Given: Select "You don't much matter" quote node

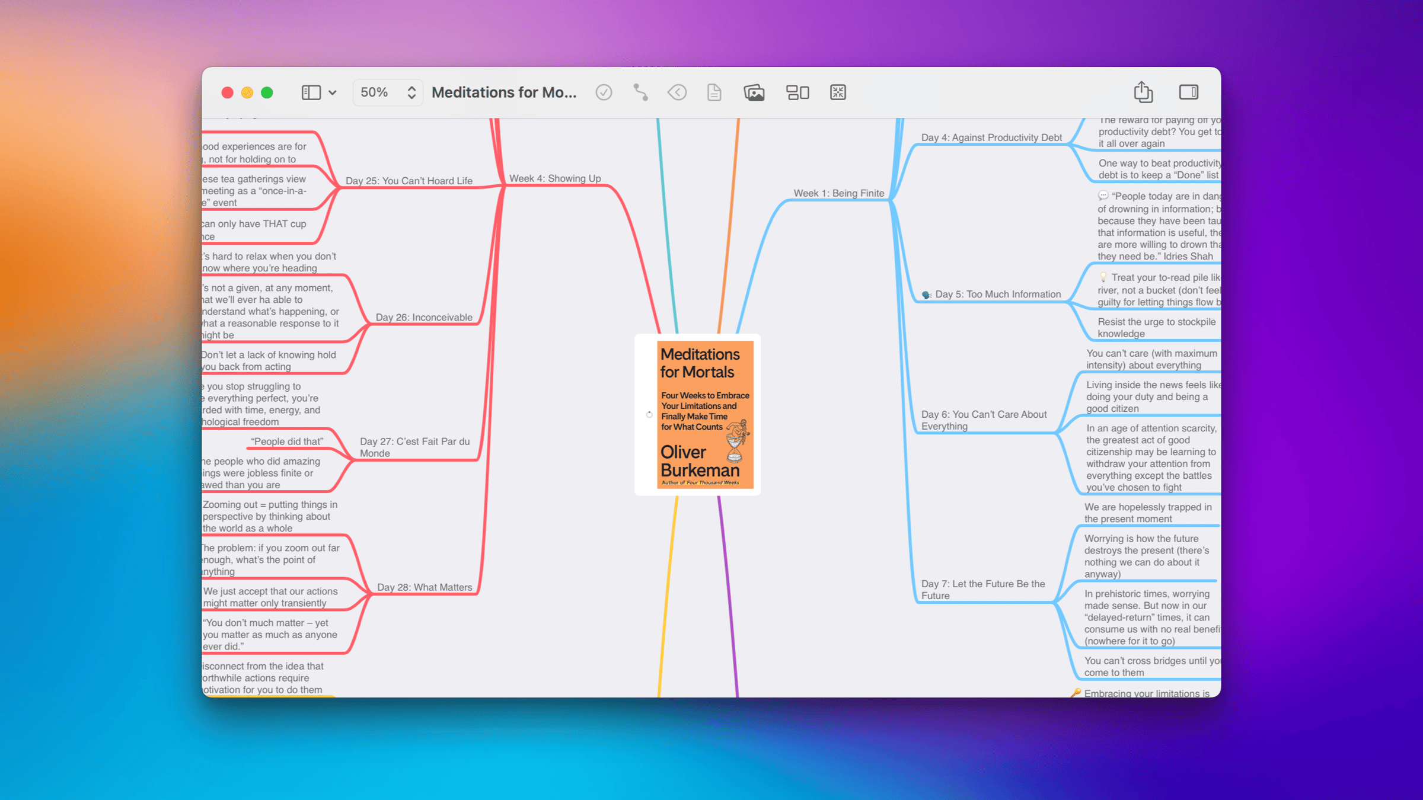Looking at the screenshot, I should (270, 635).
